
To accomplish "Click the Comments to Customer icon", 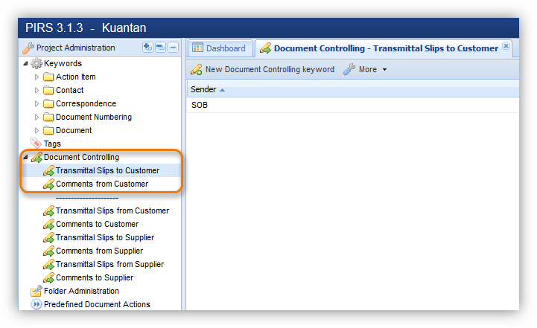I will click(x=48, y=224).
